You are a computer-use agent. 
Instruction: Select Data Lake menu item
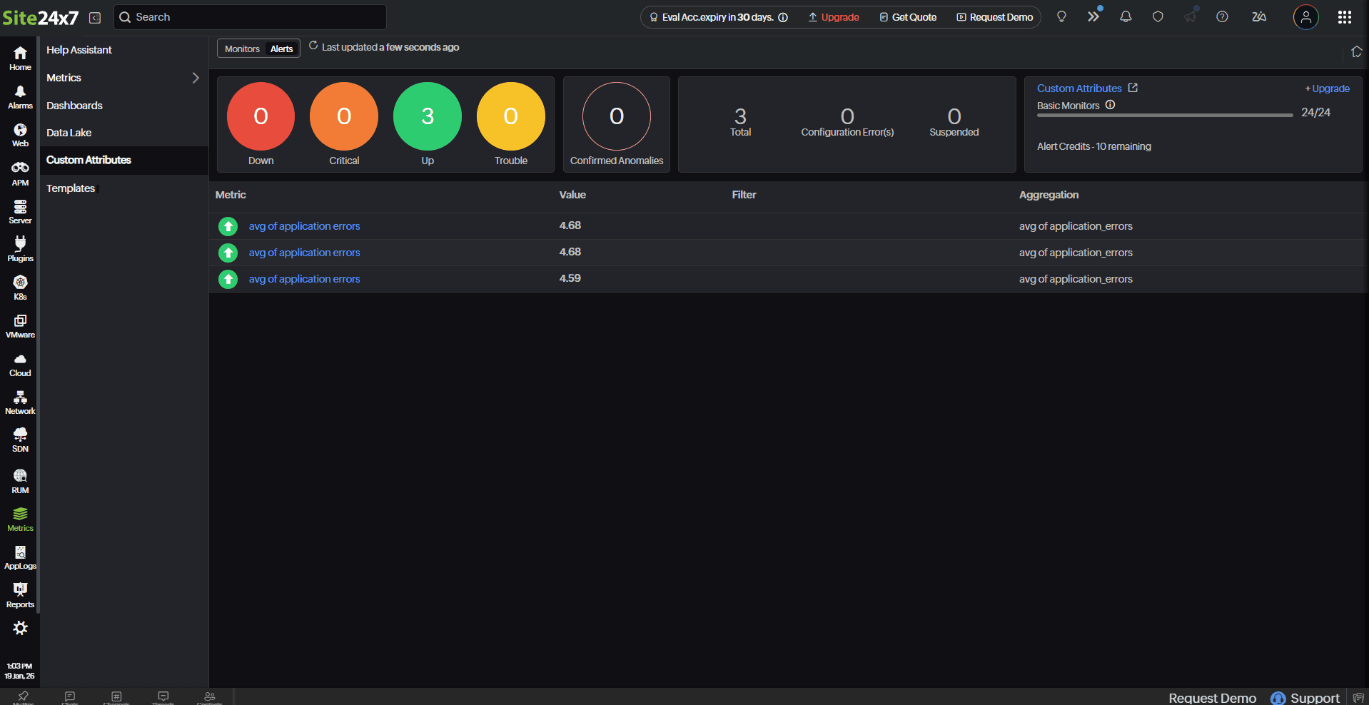click(x=69, y=133)
